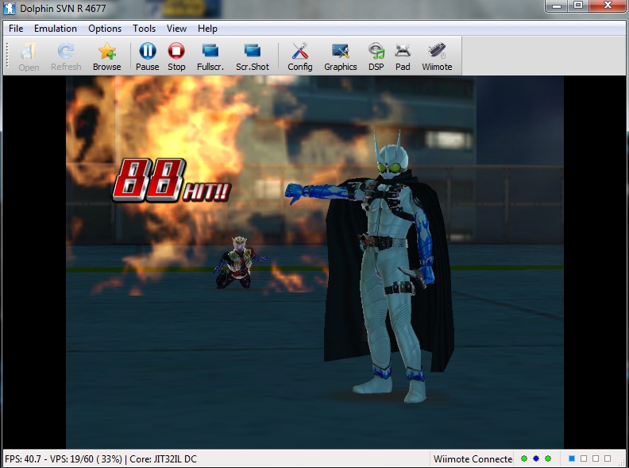
Task: Pause the running emulation
Action: point(147,56)
